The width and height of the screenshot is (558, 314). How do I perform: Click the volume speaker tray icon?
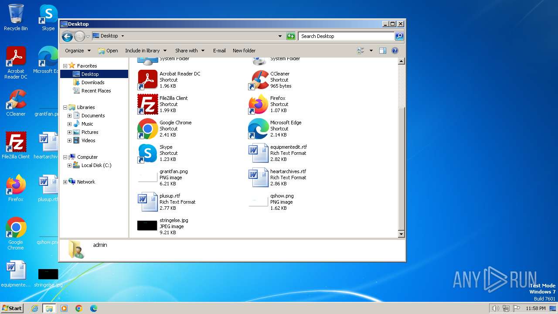496,308
